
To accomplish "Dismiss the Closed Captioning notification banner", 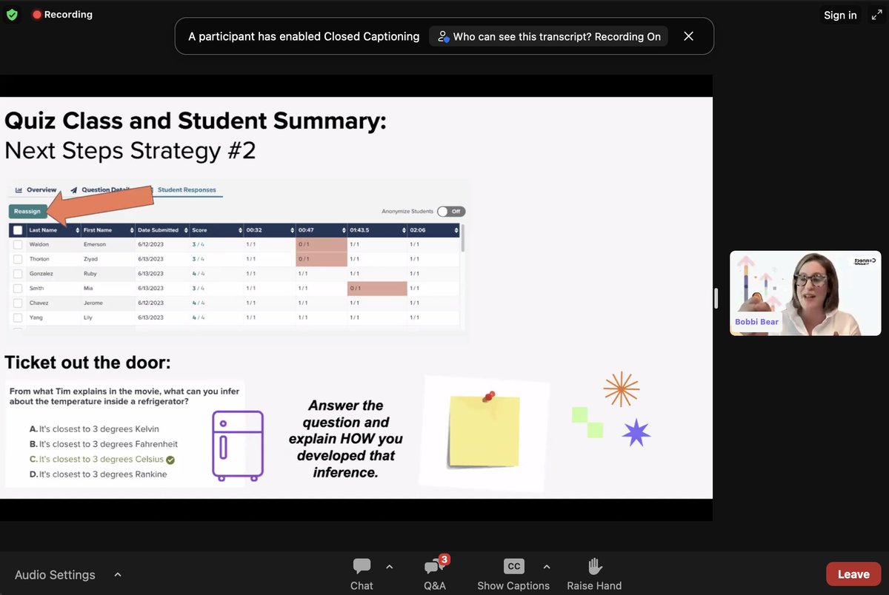I will (688, 36).
